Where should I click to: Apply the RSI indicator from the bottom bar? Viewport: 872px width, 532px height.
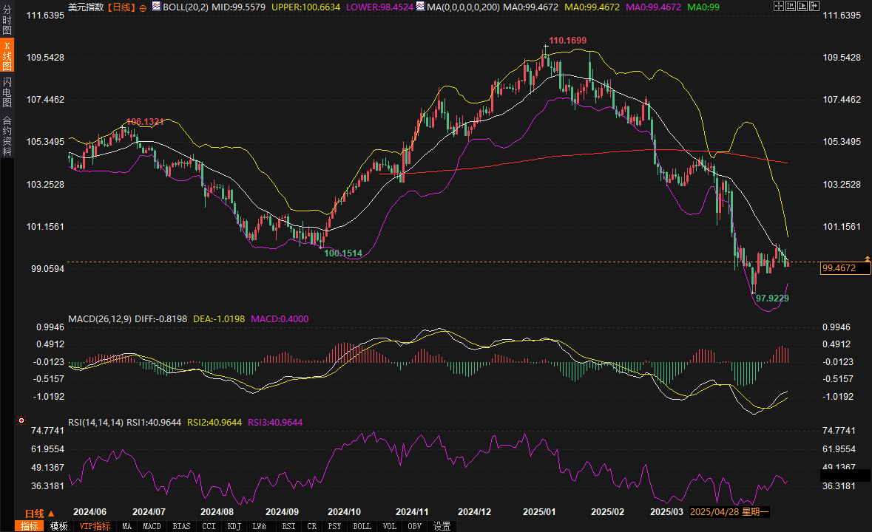point(288,526)
